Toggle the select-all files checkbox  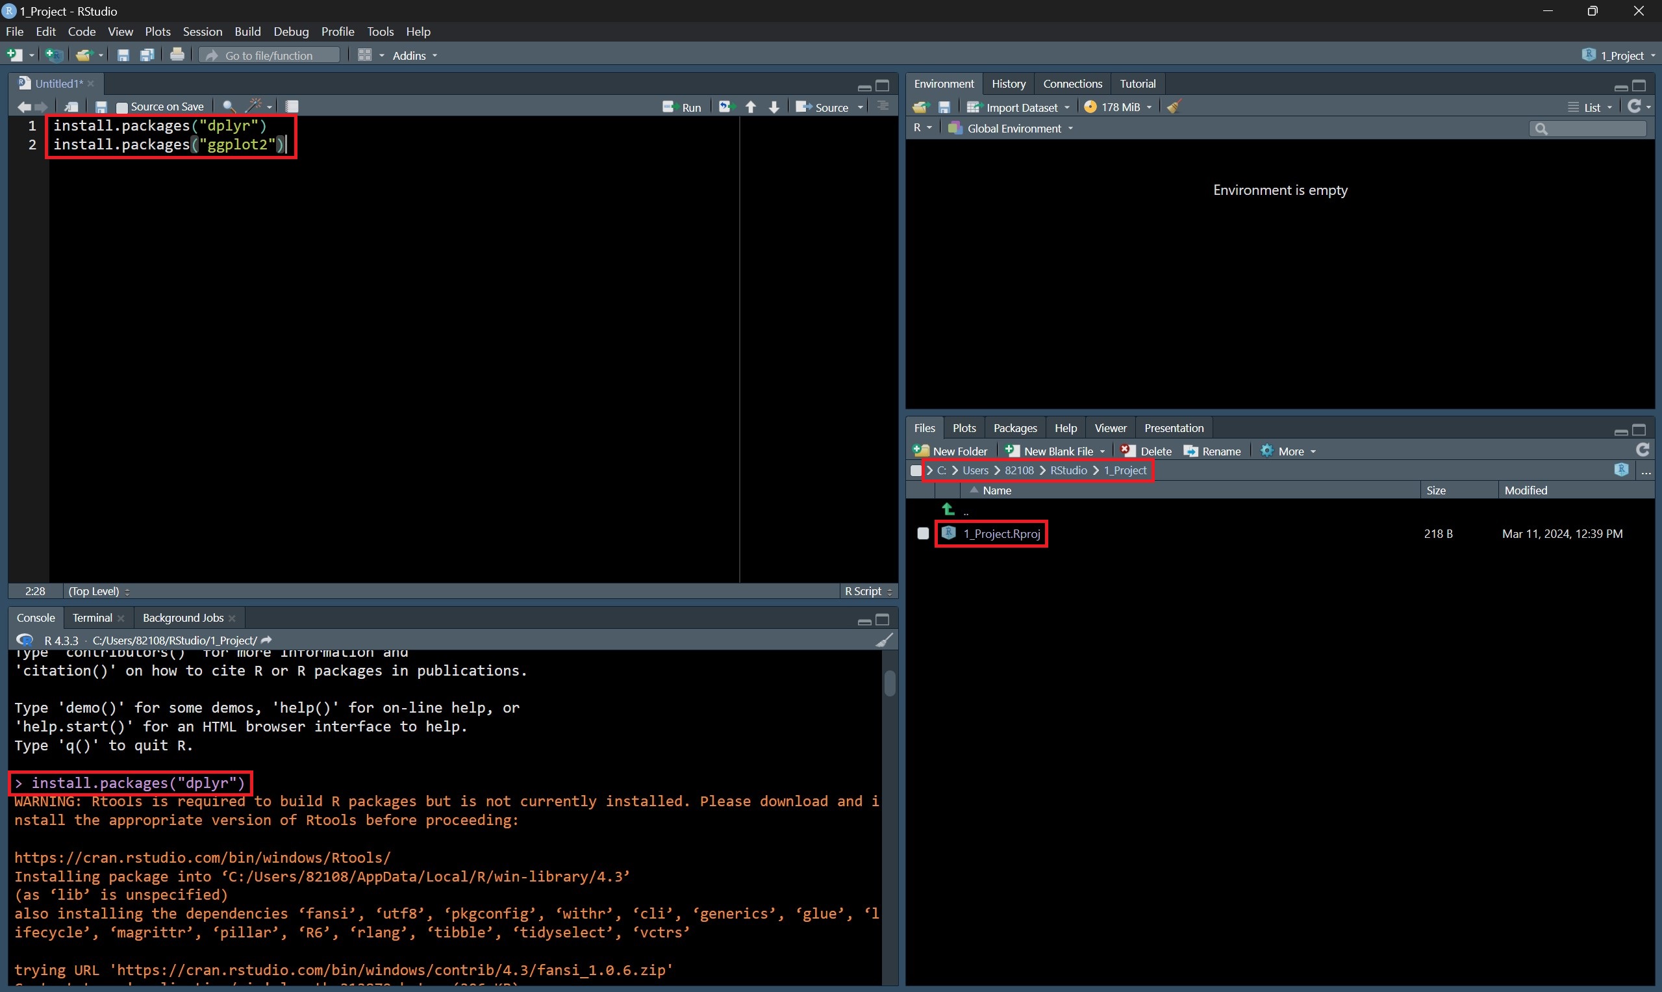click(916, 470)
